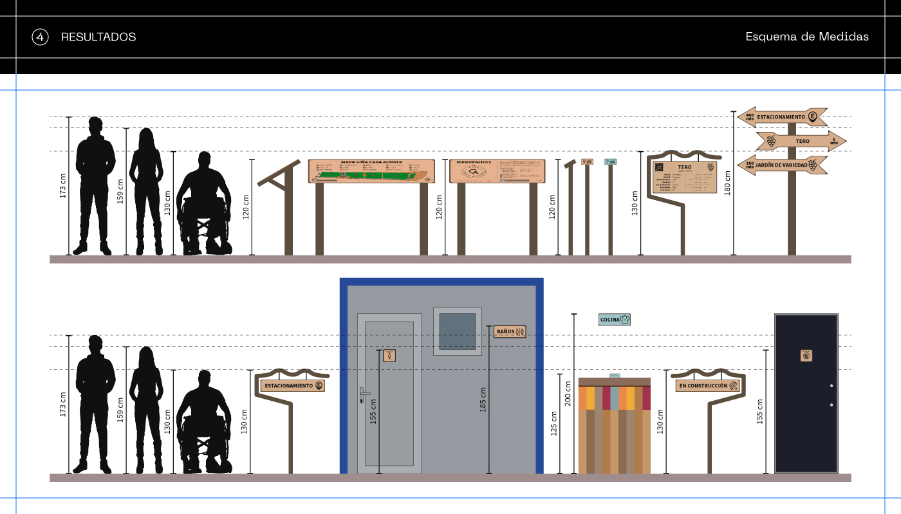901x514 pixels.
Task: Click the TERO directional arrow sign
Action: 801,141
